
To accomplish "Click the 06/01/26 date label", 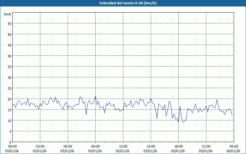I will click(x=233, y=151).
